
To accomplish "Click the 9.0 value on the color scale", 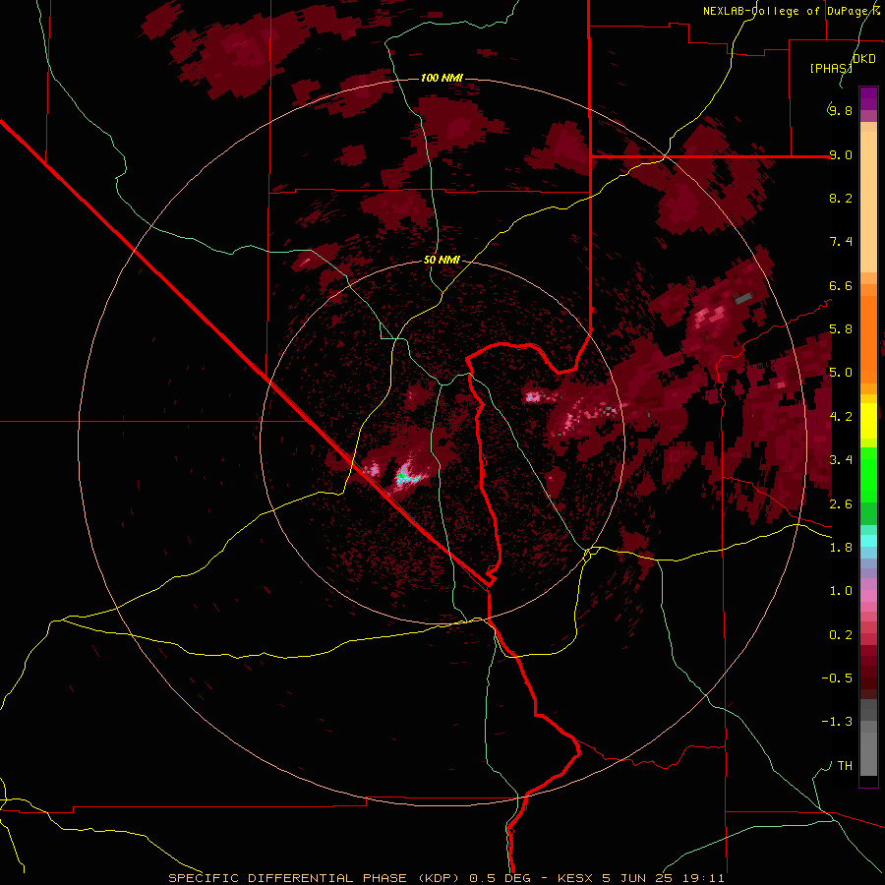I will pyautogui.click(x=841, y=154).
